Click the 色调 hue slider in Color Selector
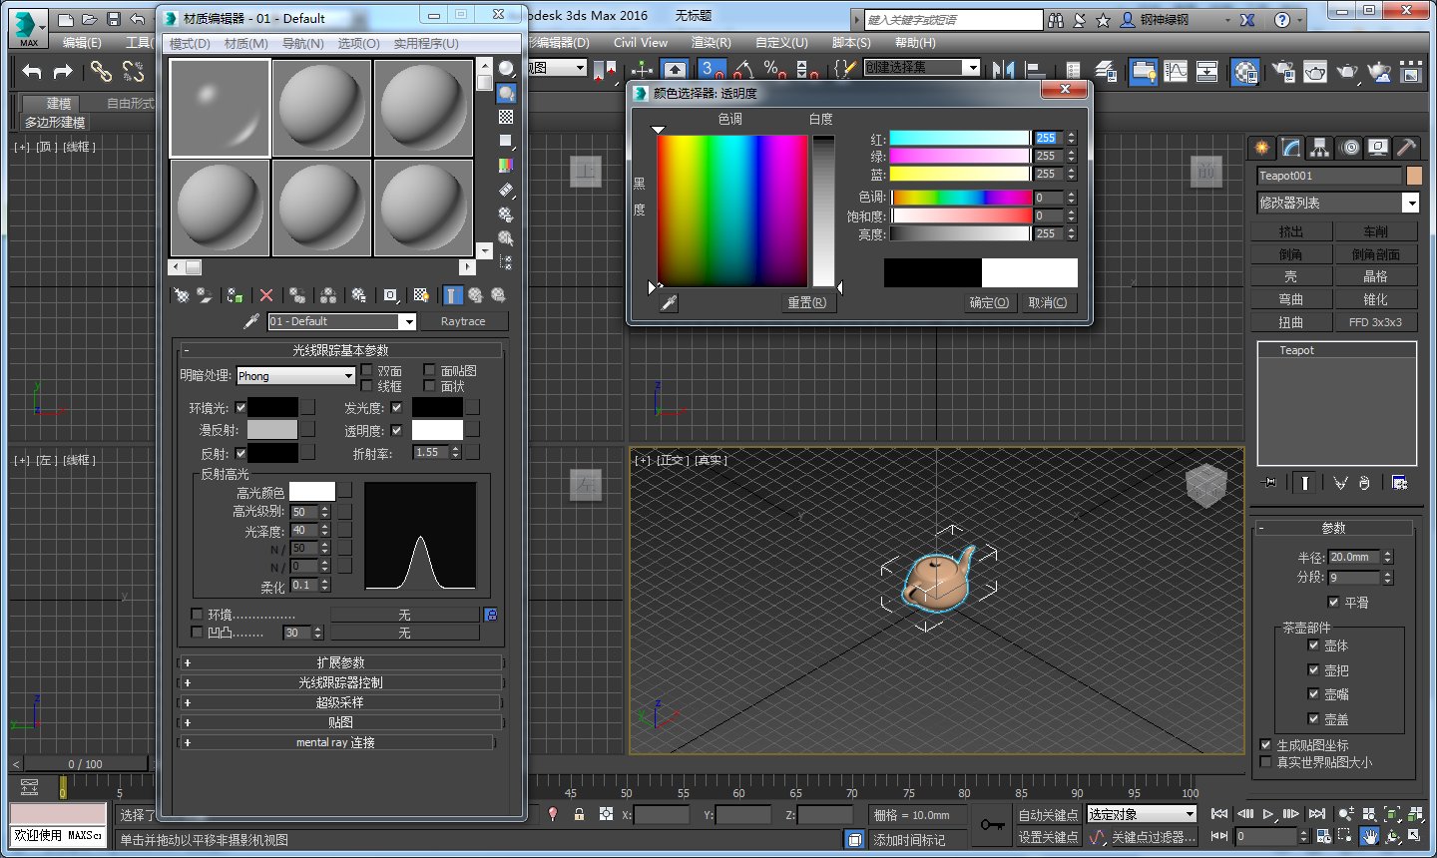The image size is (1437, 858). coord(961,198)
